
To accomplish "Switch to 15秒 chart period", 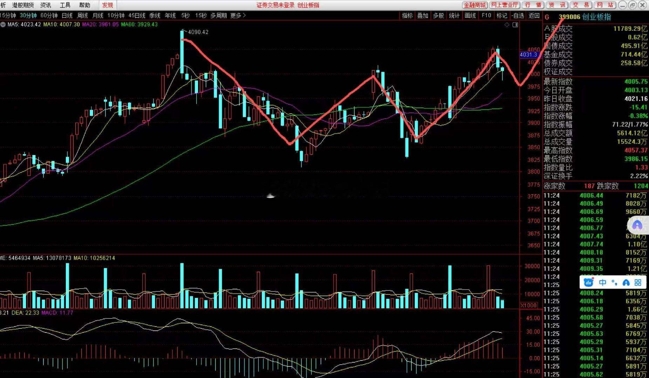I will point(201,16).
